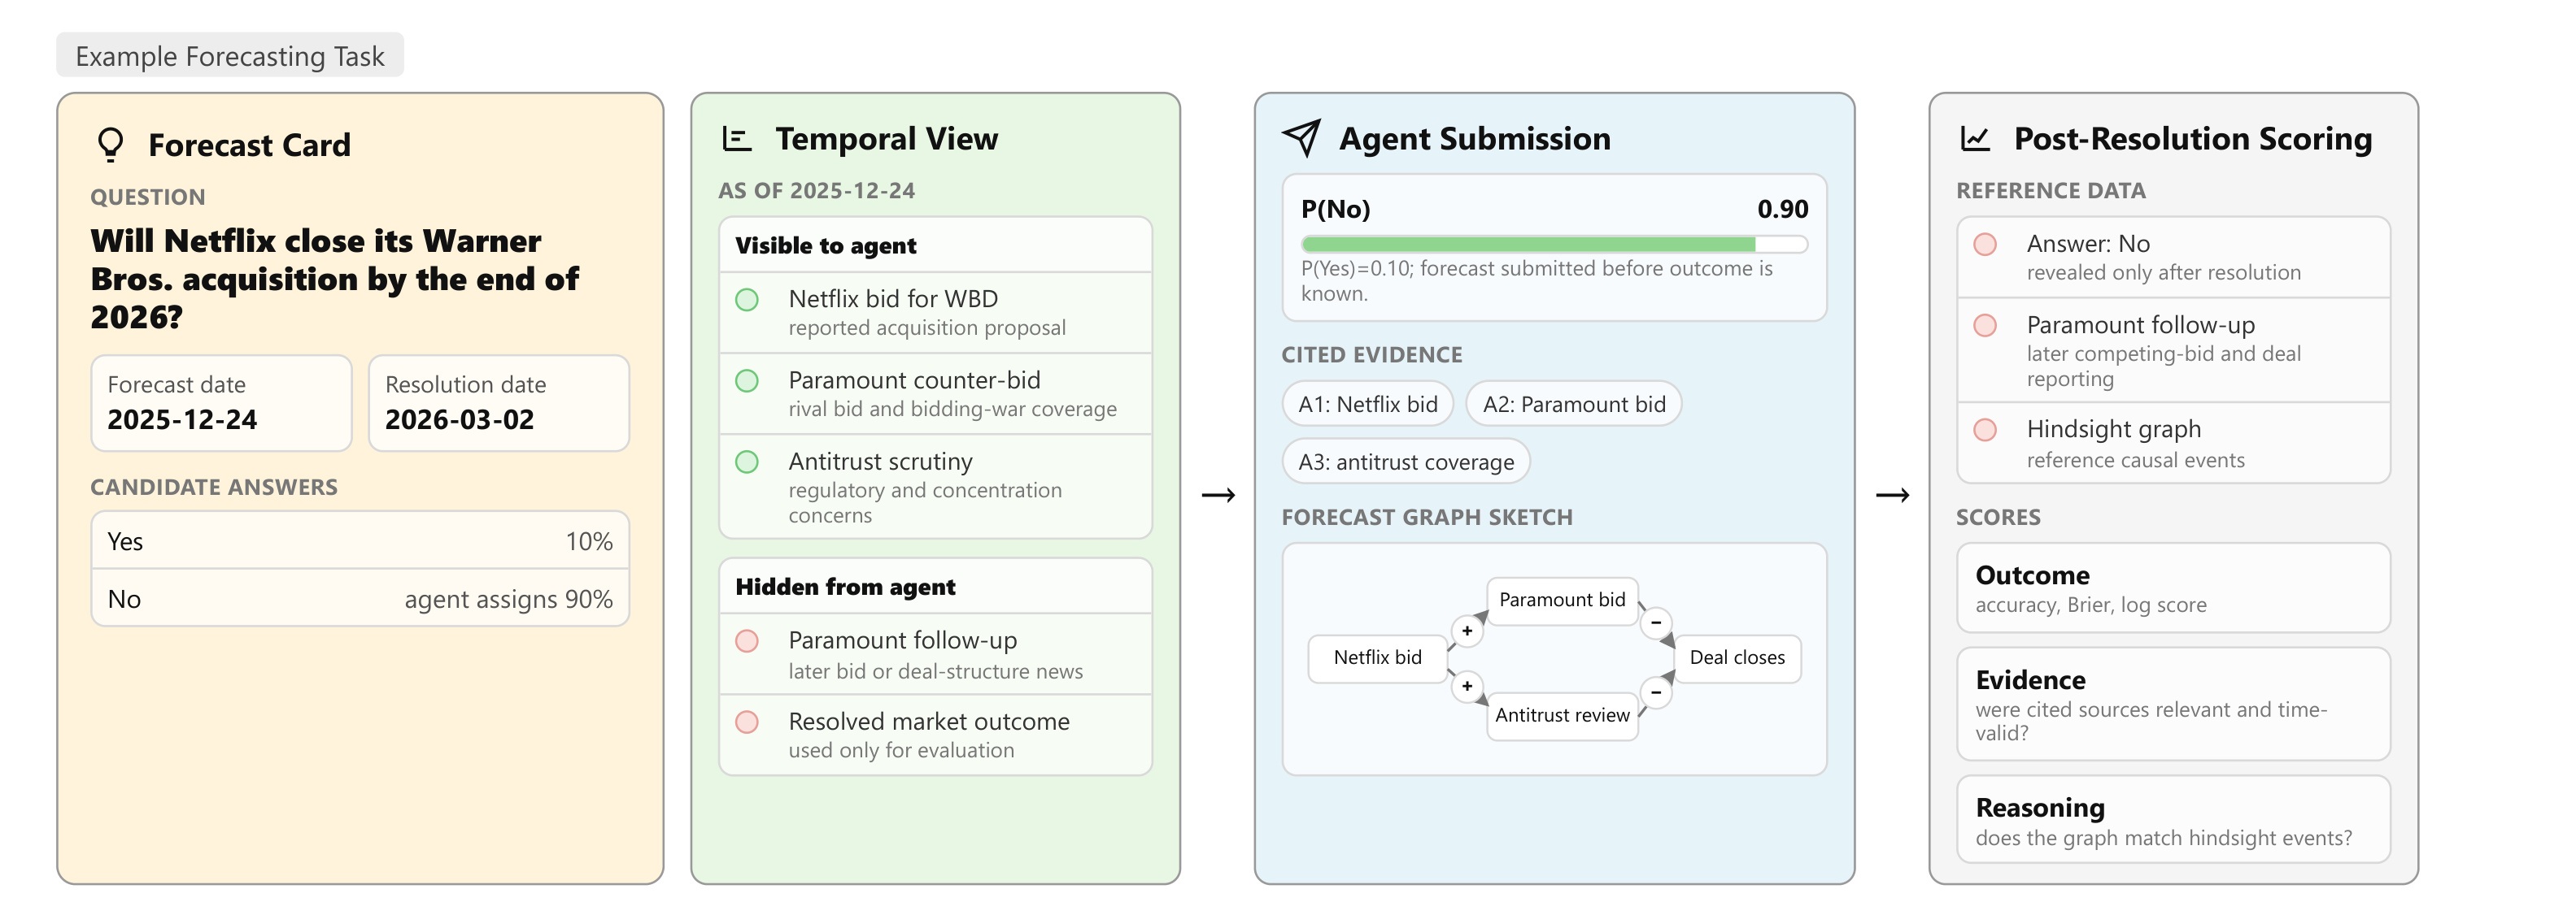
Task: Click the plus sign between Netflix bid and Paramount bid
Action: click(x=1467, y=631)
